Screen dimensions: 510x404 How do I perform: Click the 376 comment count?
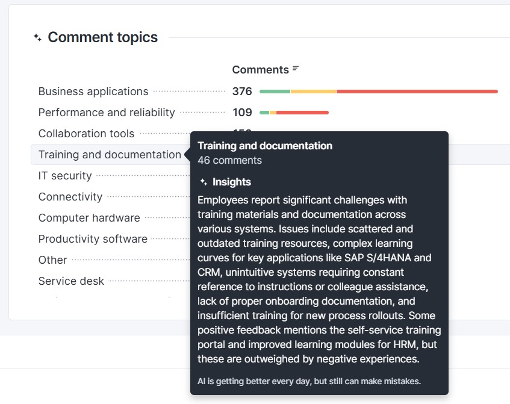coord(242,92)
